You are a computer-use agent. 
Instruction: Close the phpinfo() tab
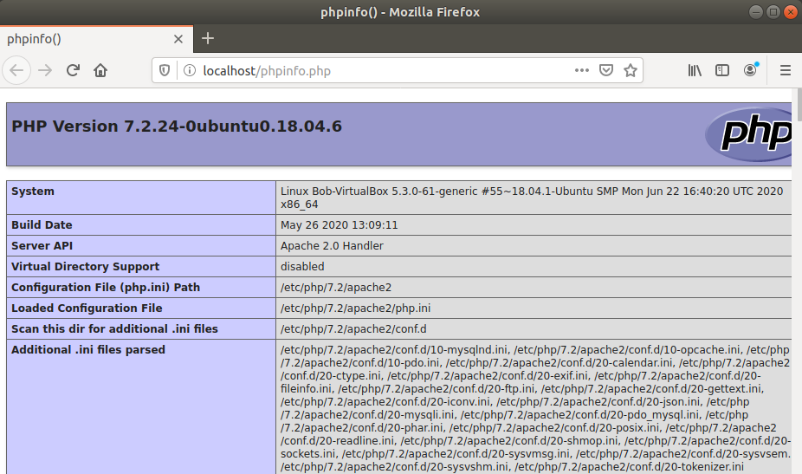pyautogui.click(x=178, y=39)
